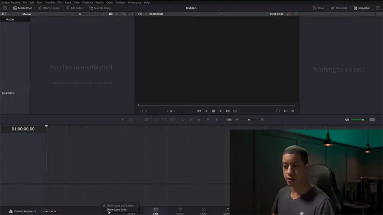This screenshot has width=383, height=215.
Task: Toggle the Inspector panel
Action: coord(362,8)
